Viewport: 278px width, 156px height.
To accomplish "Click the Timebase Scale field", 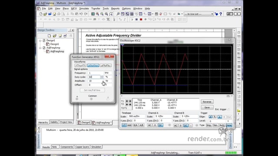I will pos(137,117).
